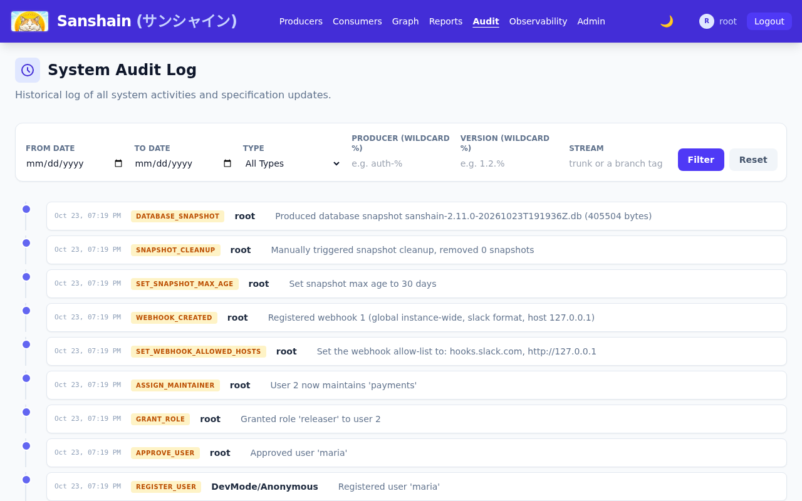The height and width of the screenshot is (501, 802).
Task: Open the Observability page
Action: coord(538,21)
